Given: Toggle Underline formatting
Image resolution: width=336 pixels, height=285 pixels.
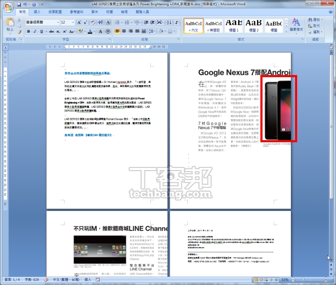Looking at the screenshot, I should [x=41, y=31].
